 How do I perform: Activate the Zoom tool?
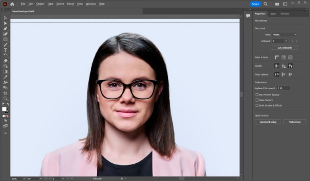[5, 98]
